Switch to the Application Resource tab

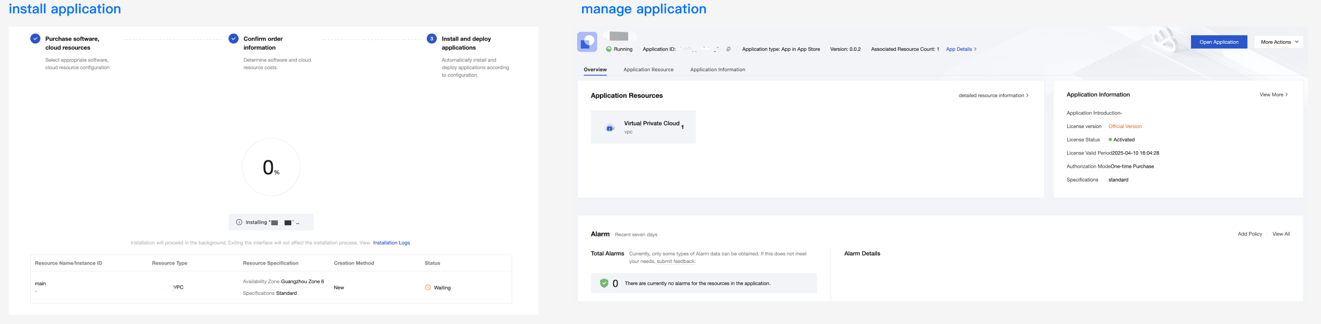(x=648, y=70)
